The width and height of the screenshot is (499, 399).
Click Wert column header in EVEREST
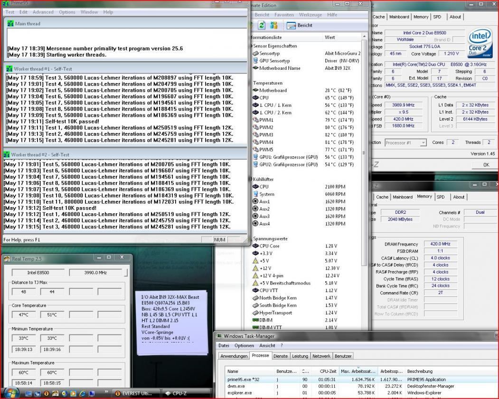click(x=342, y=37)
